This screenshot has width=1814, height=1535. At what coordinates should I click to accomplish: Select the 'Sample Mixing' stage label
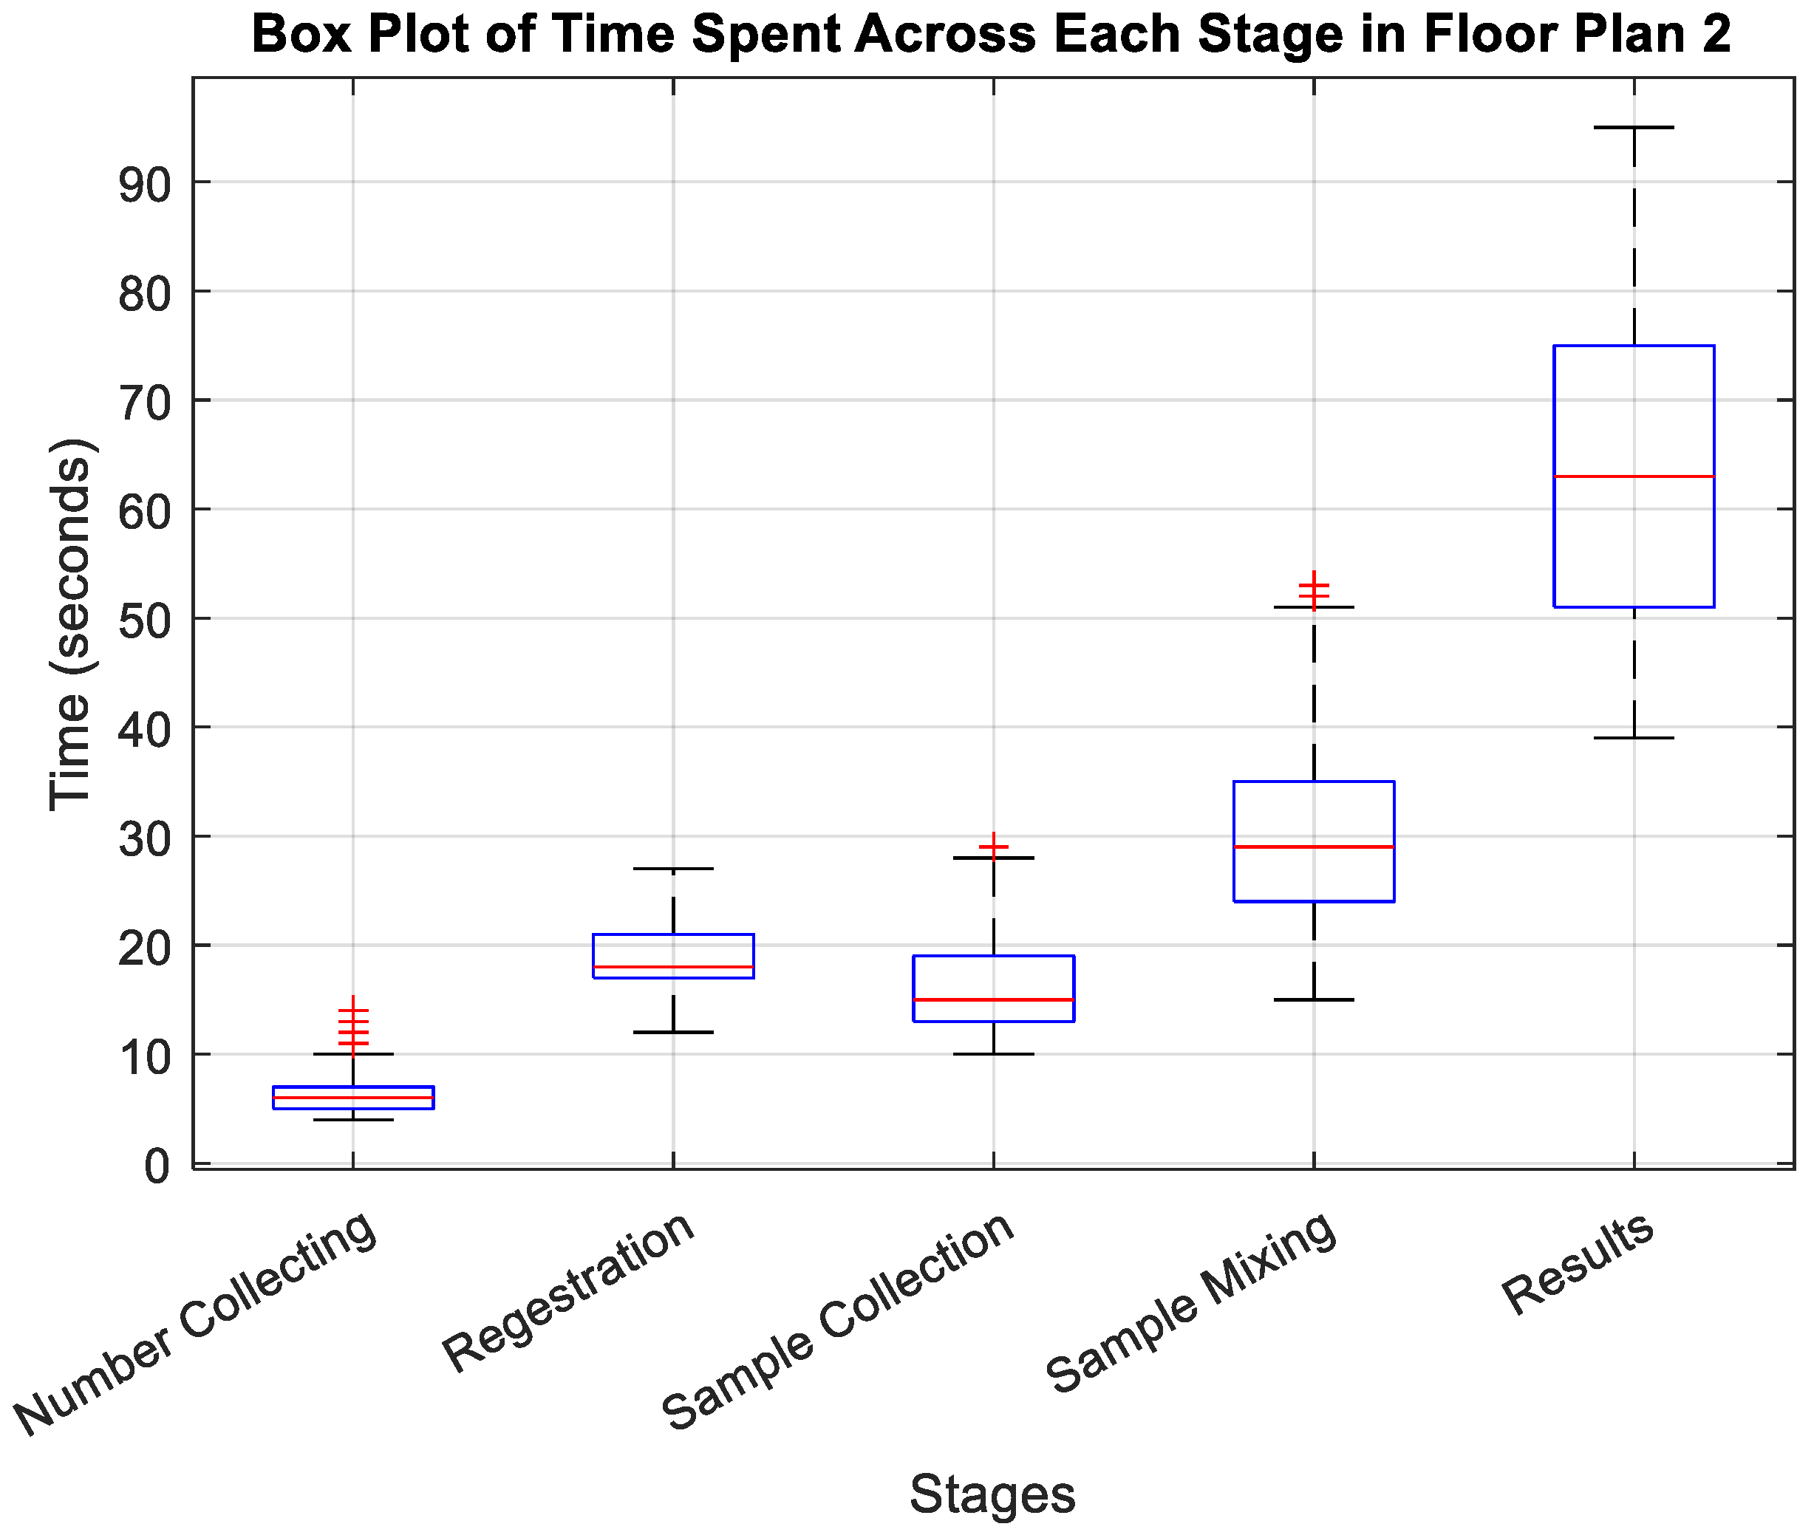point(1192,1302)
